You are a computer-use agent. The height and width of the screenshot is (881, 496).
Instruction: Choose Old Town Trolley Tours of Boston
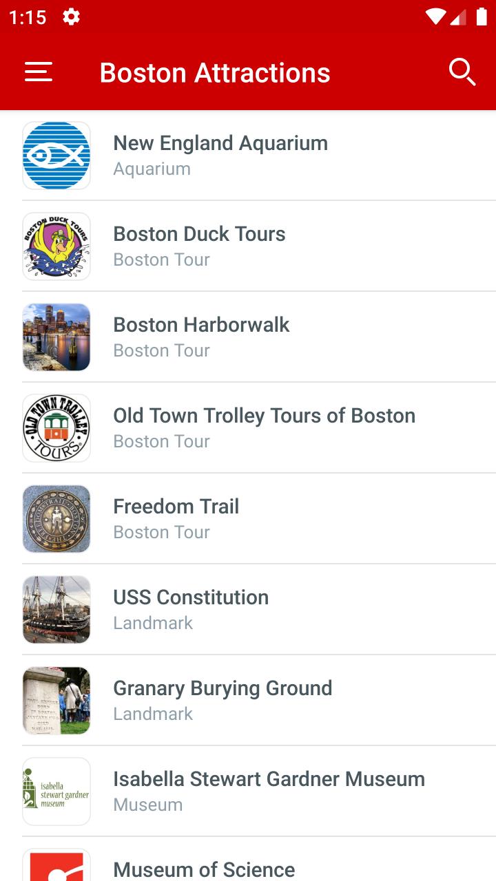[x=265, y=416]
